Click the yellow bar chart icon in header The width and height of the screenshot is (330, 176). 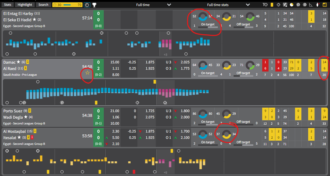click(x=324, y=5)
